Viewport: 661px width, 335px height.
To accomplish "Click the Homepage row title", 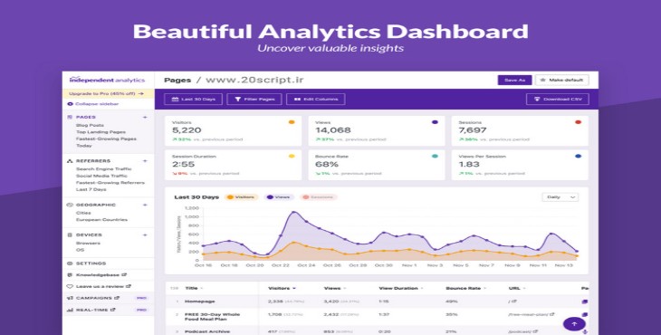I will pyautogui.click(x=200, y=301).
